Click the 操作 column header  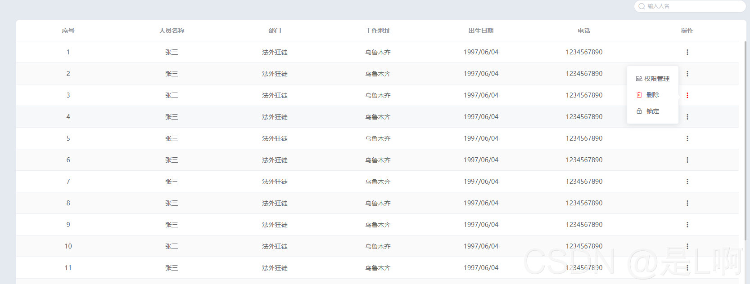pos(687,31)
